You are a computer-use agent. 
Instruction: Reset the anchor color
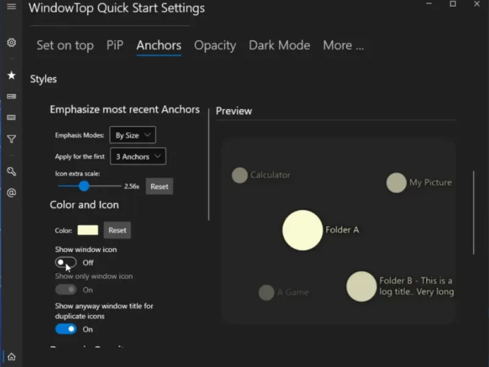click(x=117, y=231)
